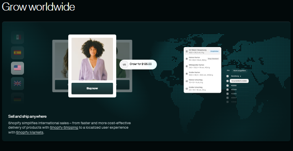The width and height of the screenshot is (293, 151).
Task: Choose the Großer Umschlag package option
Action: pos(202,88)
